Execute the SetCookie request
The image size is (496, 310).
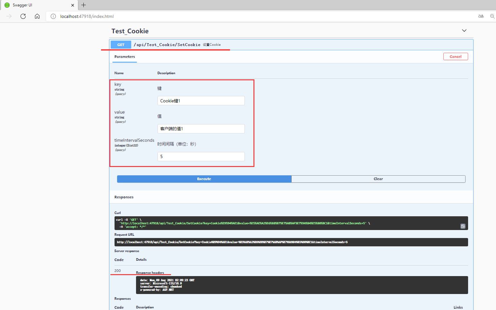pyautogui.click(x=204, y=179)
